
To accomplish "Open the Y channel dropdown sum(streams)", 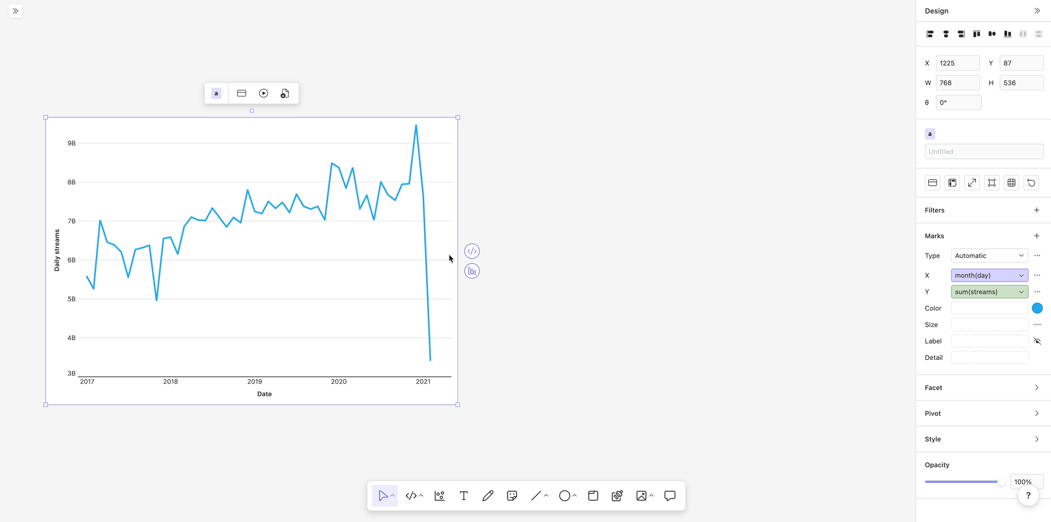I will tap(990, 292).
